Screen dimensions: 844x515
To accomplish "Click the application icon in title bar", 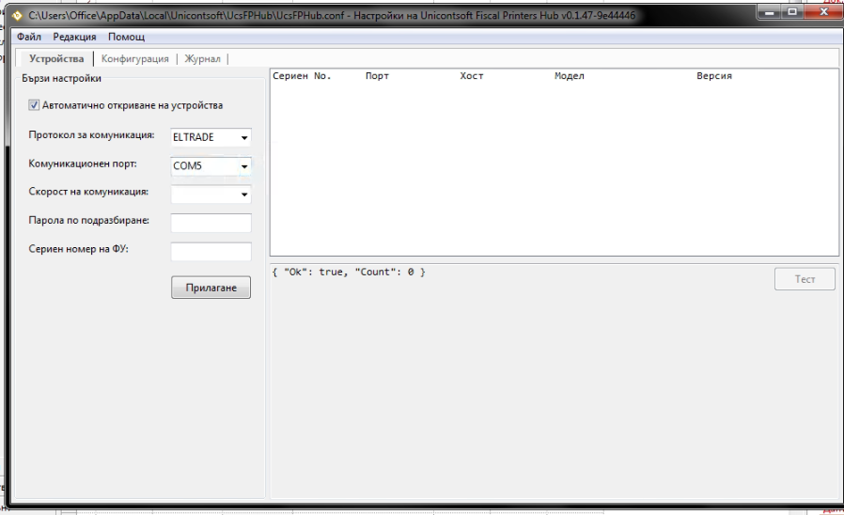I will click(x=17, y=15).
